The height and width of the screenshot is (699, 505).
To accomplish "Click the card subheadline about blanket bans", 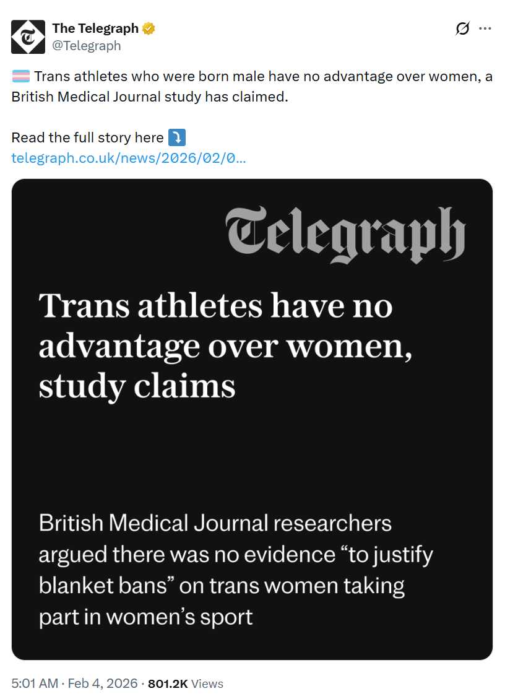I will (x=235, y=570).
